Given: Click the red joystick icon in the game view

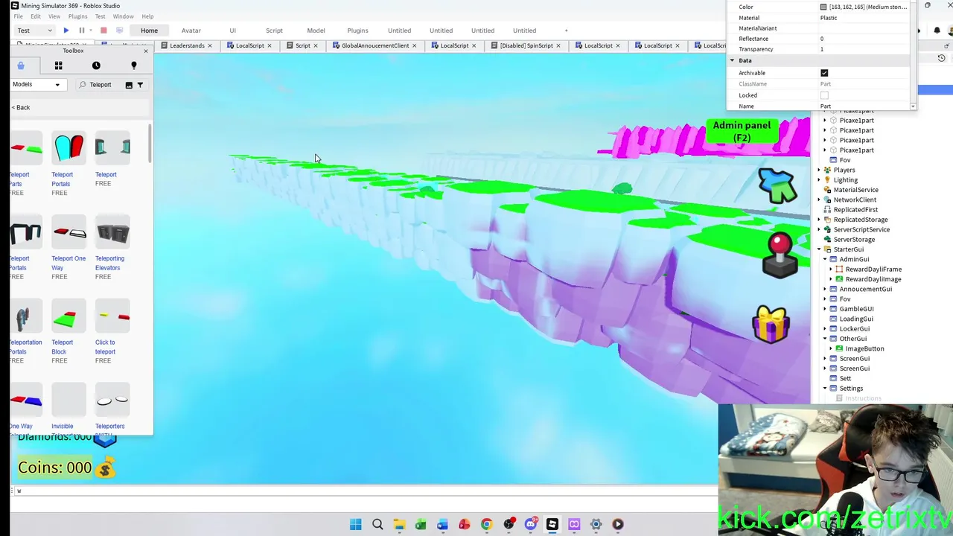Looking at the screenshot, I should pos(780,255).
